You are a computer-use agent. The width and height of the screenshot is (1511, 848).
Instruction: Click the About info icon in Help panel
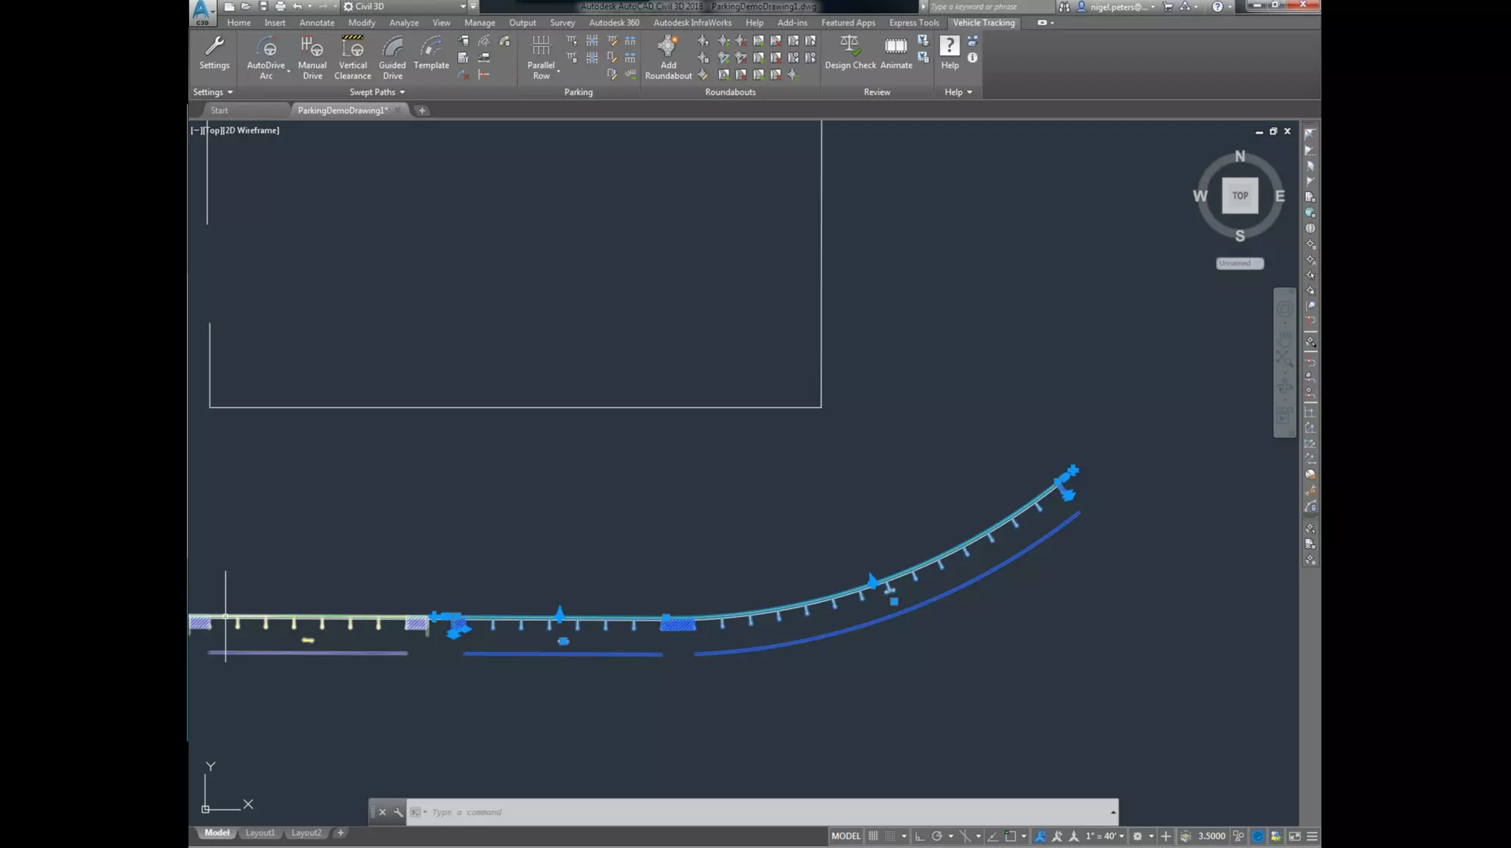click(972, 58)
